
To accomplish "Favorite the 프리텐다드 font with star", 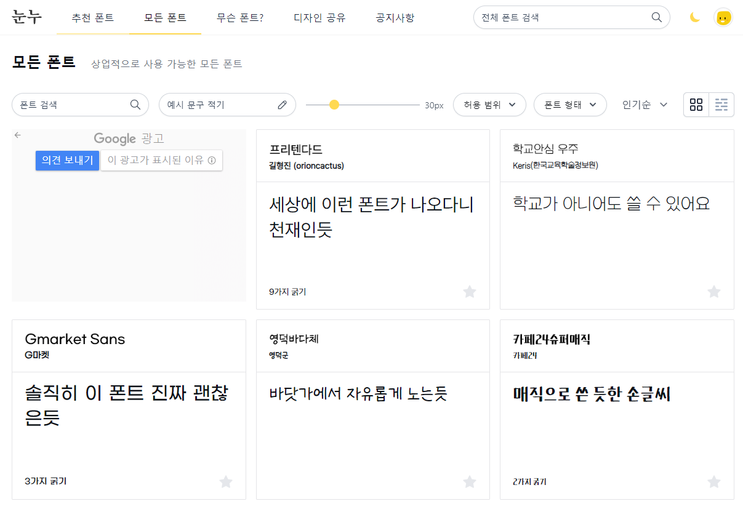I will (x=470, y=292).
